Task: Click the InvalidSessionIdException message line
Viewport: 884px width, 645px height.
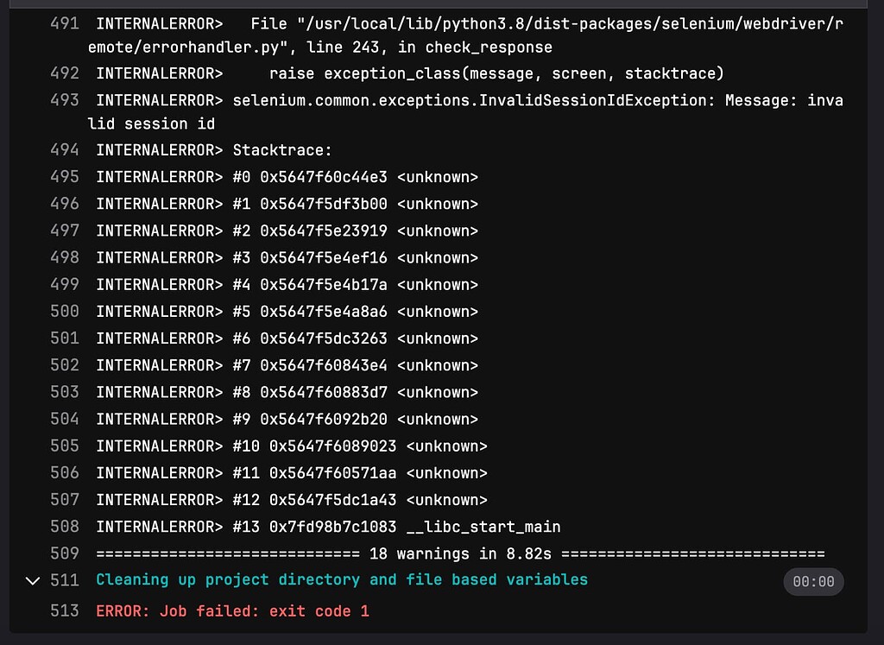Action: pos(465,111)
